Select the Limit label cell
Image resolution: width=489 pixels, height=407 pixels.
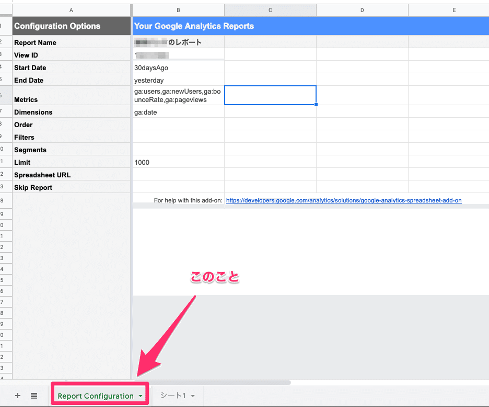coord(72,162)
